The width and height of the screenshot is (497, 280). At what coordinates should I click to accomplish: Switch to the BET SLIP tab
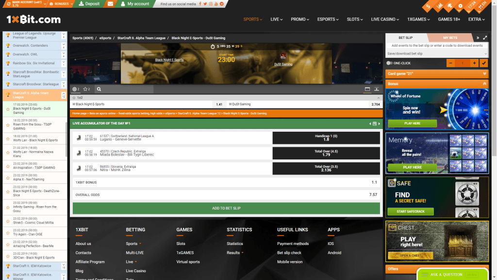tap(406, 38)
